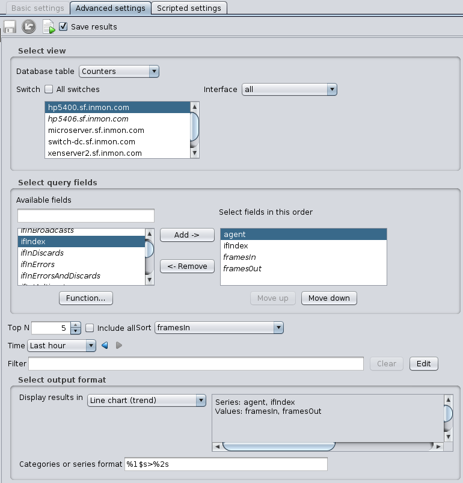The height and width of the screenshot is (483, 463).
Task: Expand the Interface dropdown
Action: coord(289,90)
